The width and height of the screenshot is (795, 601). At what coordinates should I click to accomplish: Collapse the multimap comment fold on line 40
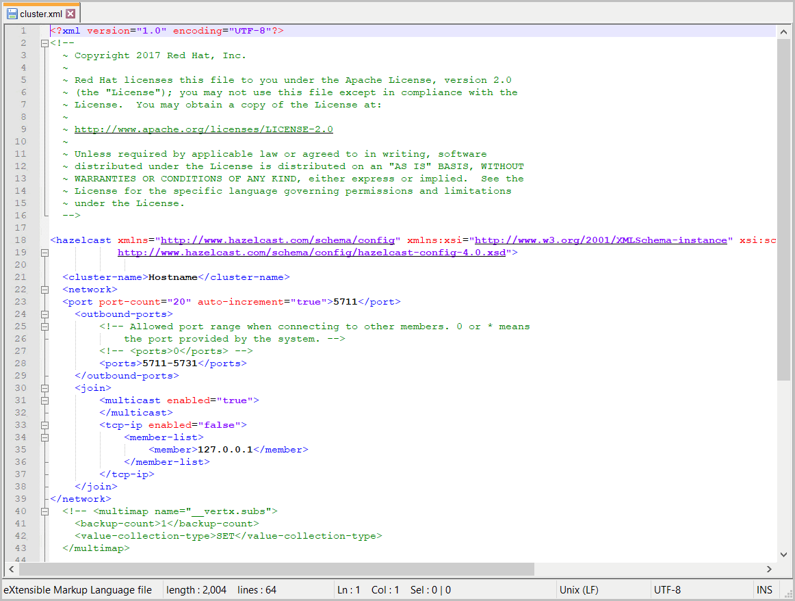coord(44,511)
